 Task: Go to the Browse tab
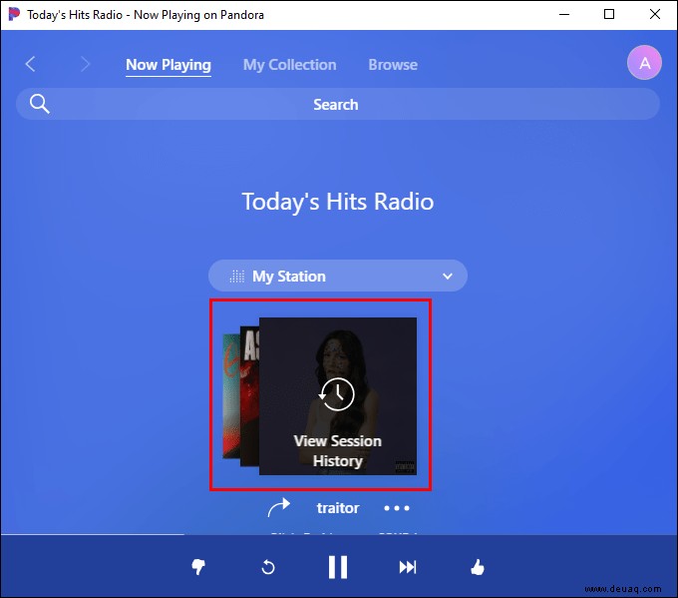(393, 65)
